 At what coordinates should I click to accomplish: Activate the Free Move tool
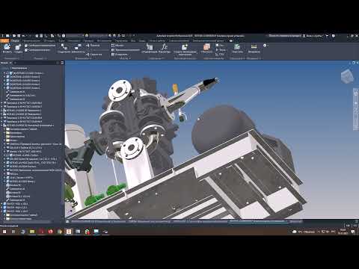point(40,46)
